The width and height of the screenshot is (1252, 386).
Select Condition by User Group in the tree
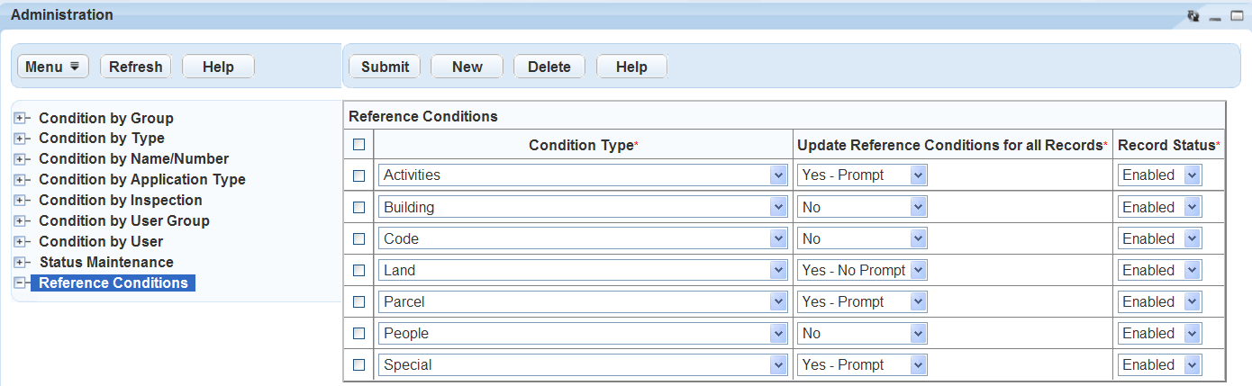[x=123, y=220]
